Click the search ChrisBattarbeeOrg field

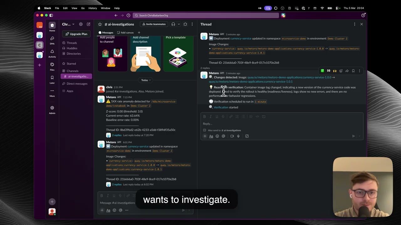tap(206, 15)
